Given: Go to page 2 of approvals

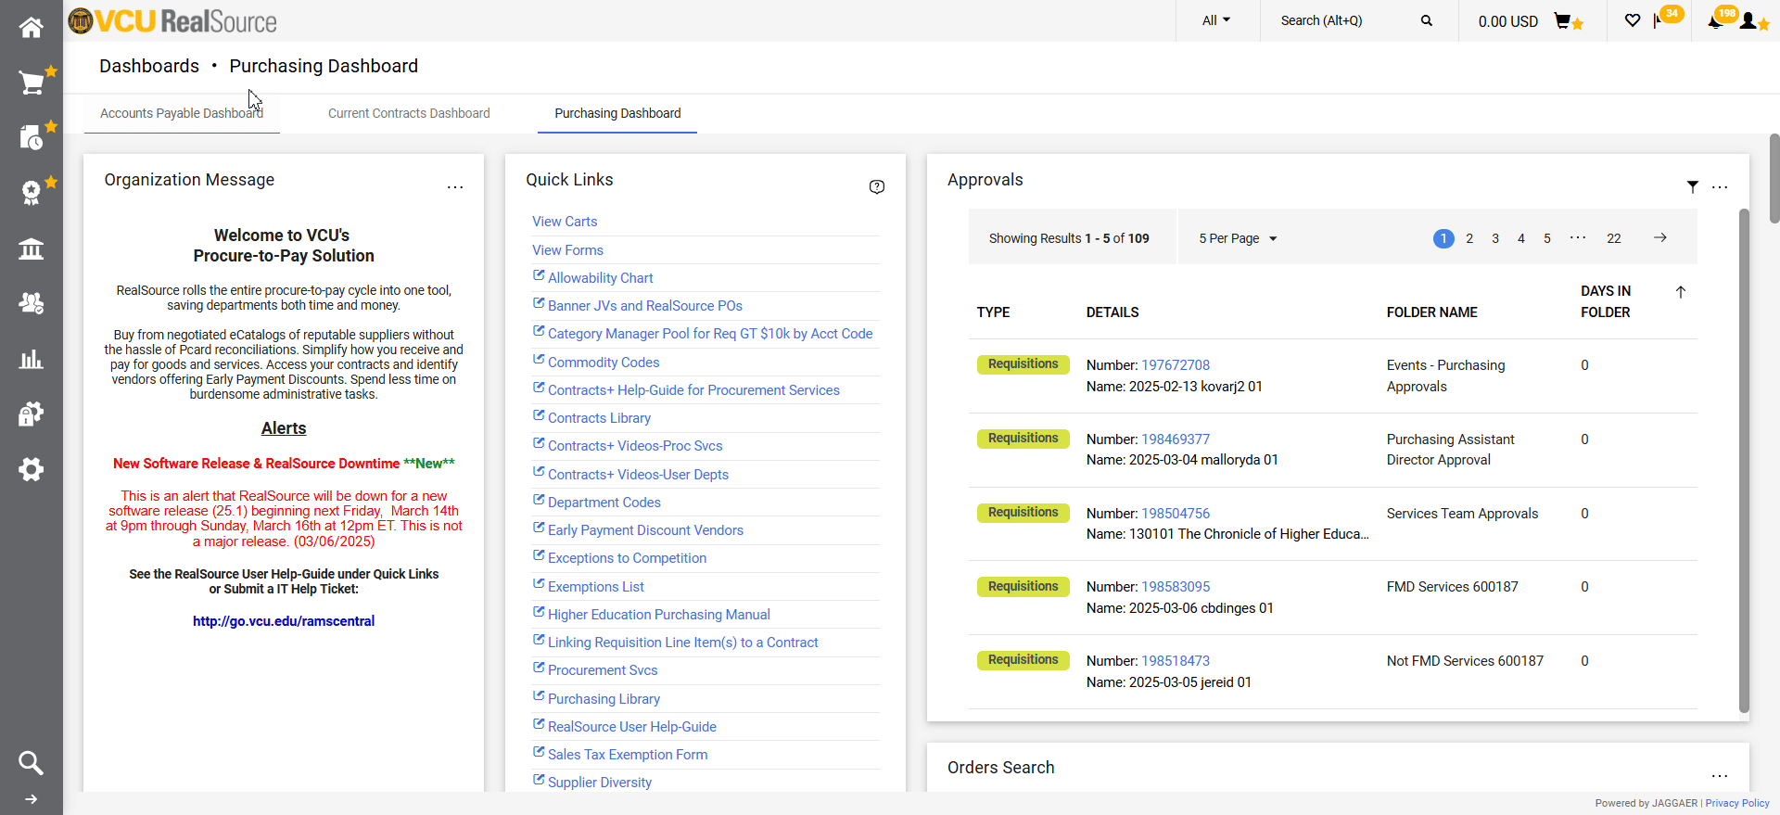Looking at the screenshot, I should click(x=1468, y=238).
